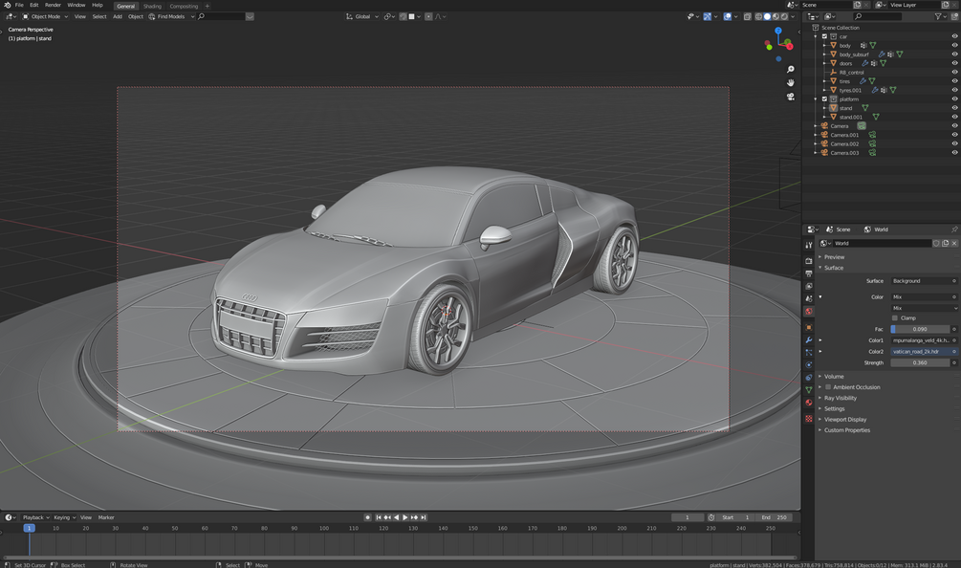The width and height of the screenshot is (961, 568).
Task: Open the Tool properties tab icon
Action: (809, 245)
